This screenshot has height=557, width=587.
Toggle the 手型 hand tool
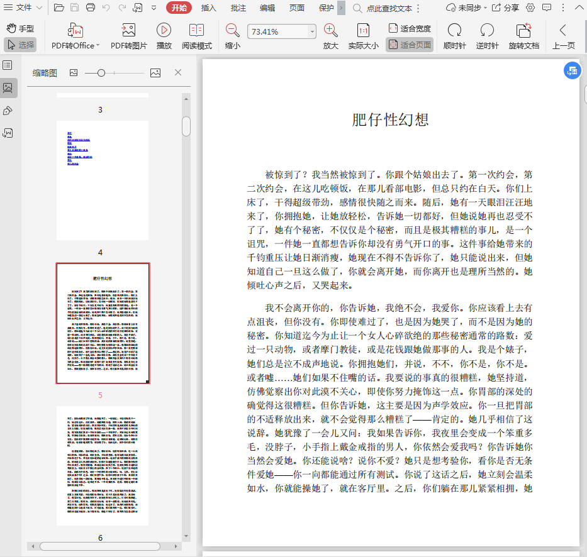(20, 29)
